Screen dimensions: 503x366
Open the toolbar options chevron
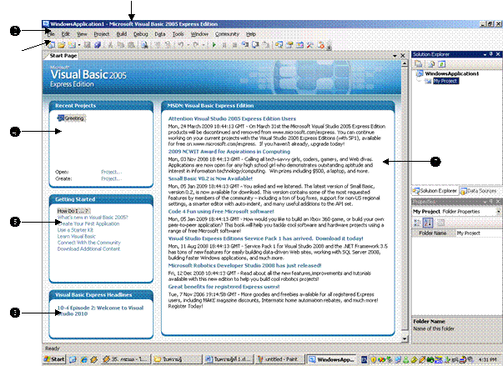(329, 47)
